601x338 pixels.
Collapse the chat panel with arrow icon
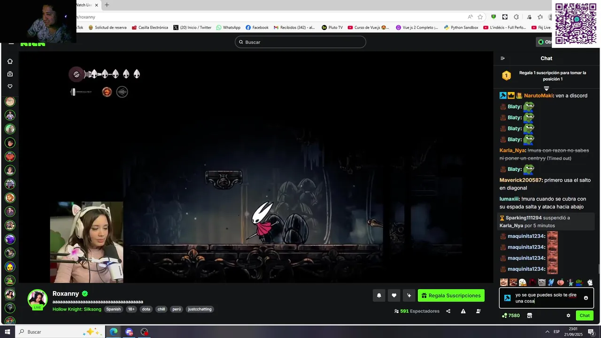(502, 58)
